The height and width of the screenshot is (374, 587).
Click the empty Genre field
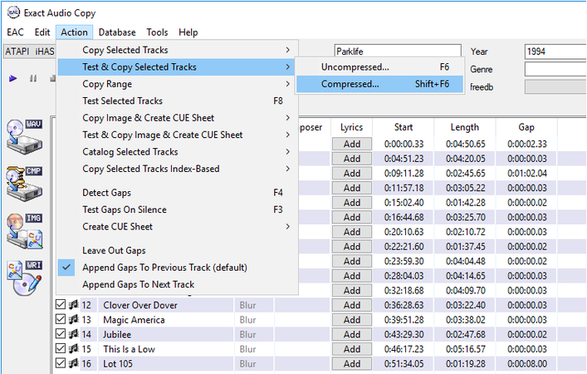point(555,69)
